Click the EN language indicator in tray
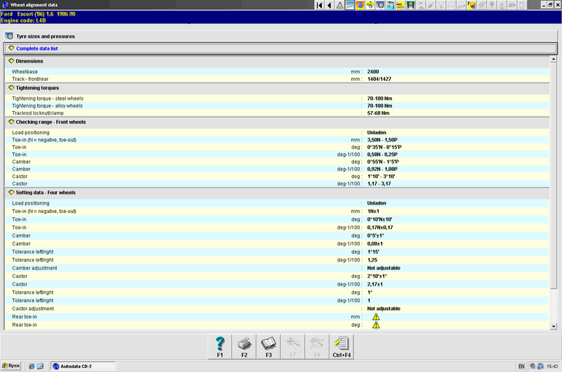The height and width of the screenshot is (372, 562). pyautogui.click(x=521, y=366)
